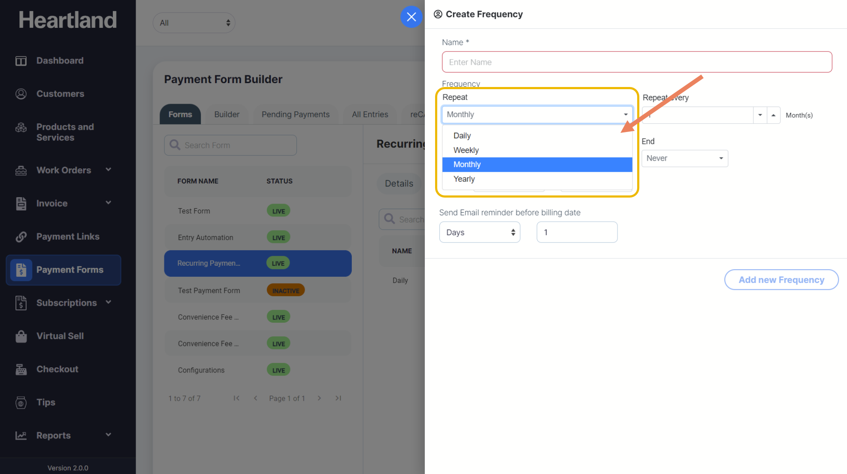847x474 pixels.
Task: Open the Dashboard sidebar icon
Action: [x=21, y=61]
